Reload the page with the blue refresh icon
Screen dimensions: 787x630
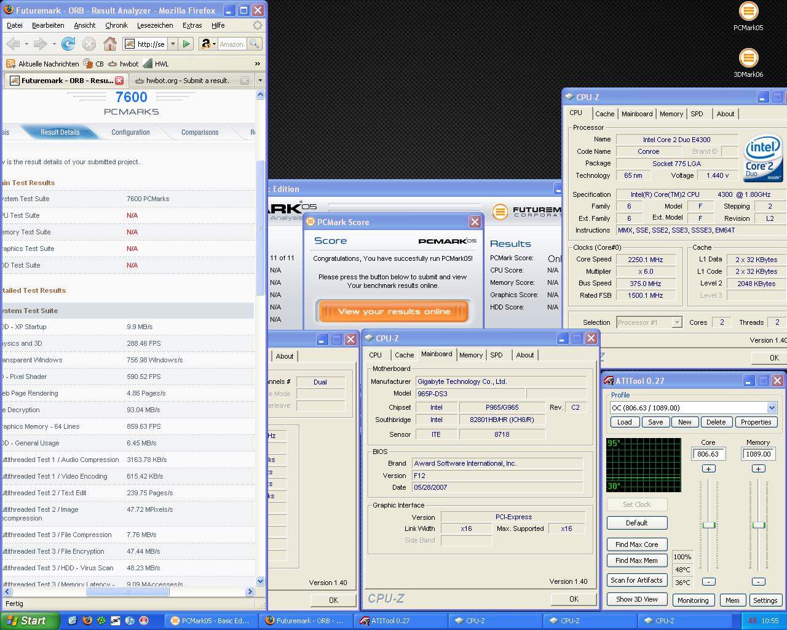click(x=68, y=44)
